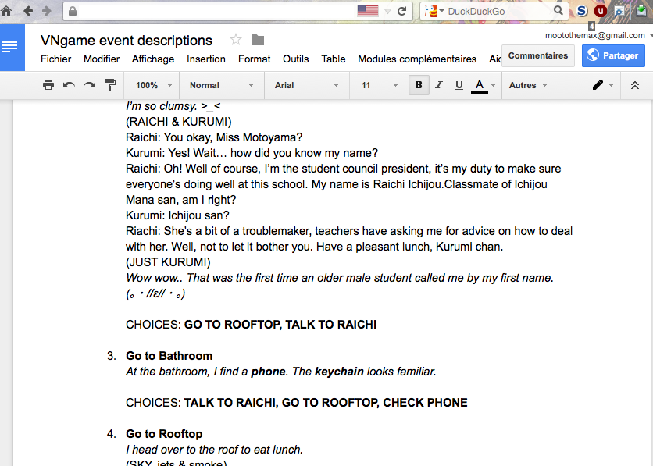Open the green arrow downloads icon
This screenshot has height=466, width=653.
point(642,11)
